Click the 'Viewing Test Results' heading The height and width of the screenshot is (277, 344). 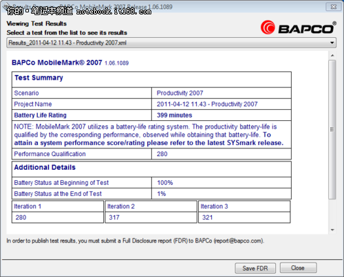point(36,23)
